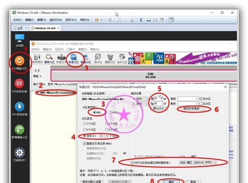Expand the 4096 扇区 alignment dropdown
This screenshot has width=248, height=183.
[x=198, y=162]
